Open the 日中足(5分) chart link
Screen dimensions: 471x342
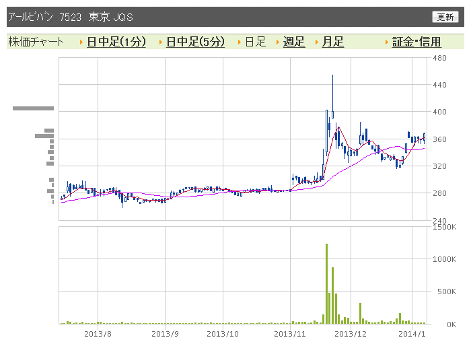195,42
